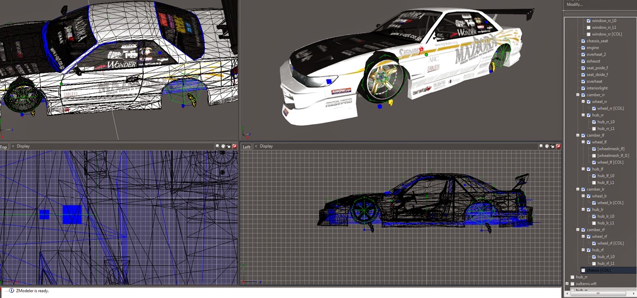Select the hub_lr_L1 tree row
637x298 pixels.
(606, 223)
